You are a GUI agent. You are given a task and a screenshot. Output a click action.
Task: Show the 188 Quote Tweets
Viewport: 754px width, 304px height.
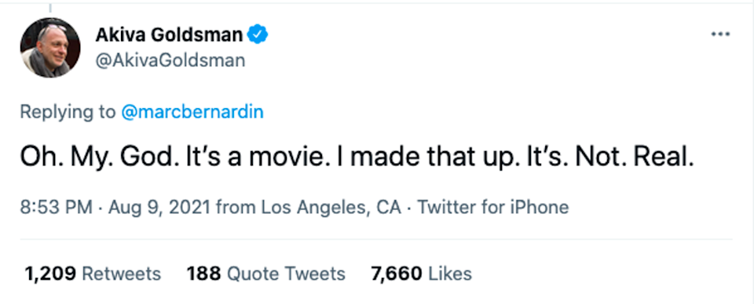[266, 273]
